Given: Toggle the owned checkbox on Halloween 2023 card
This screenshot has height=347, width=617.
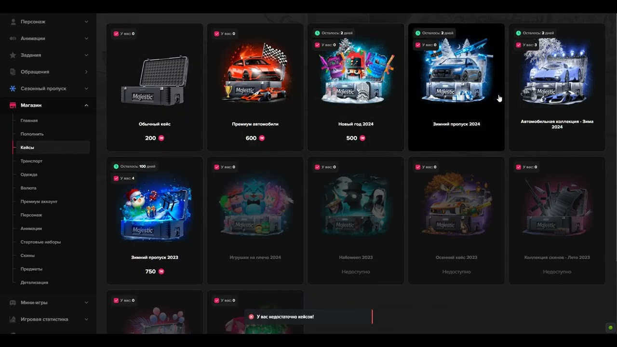Looking at the screenshot, I should 317,167.
